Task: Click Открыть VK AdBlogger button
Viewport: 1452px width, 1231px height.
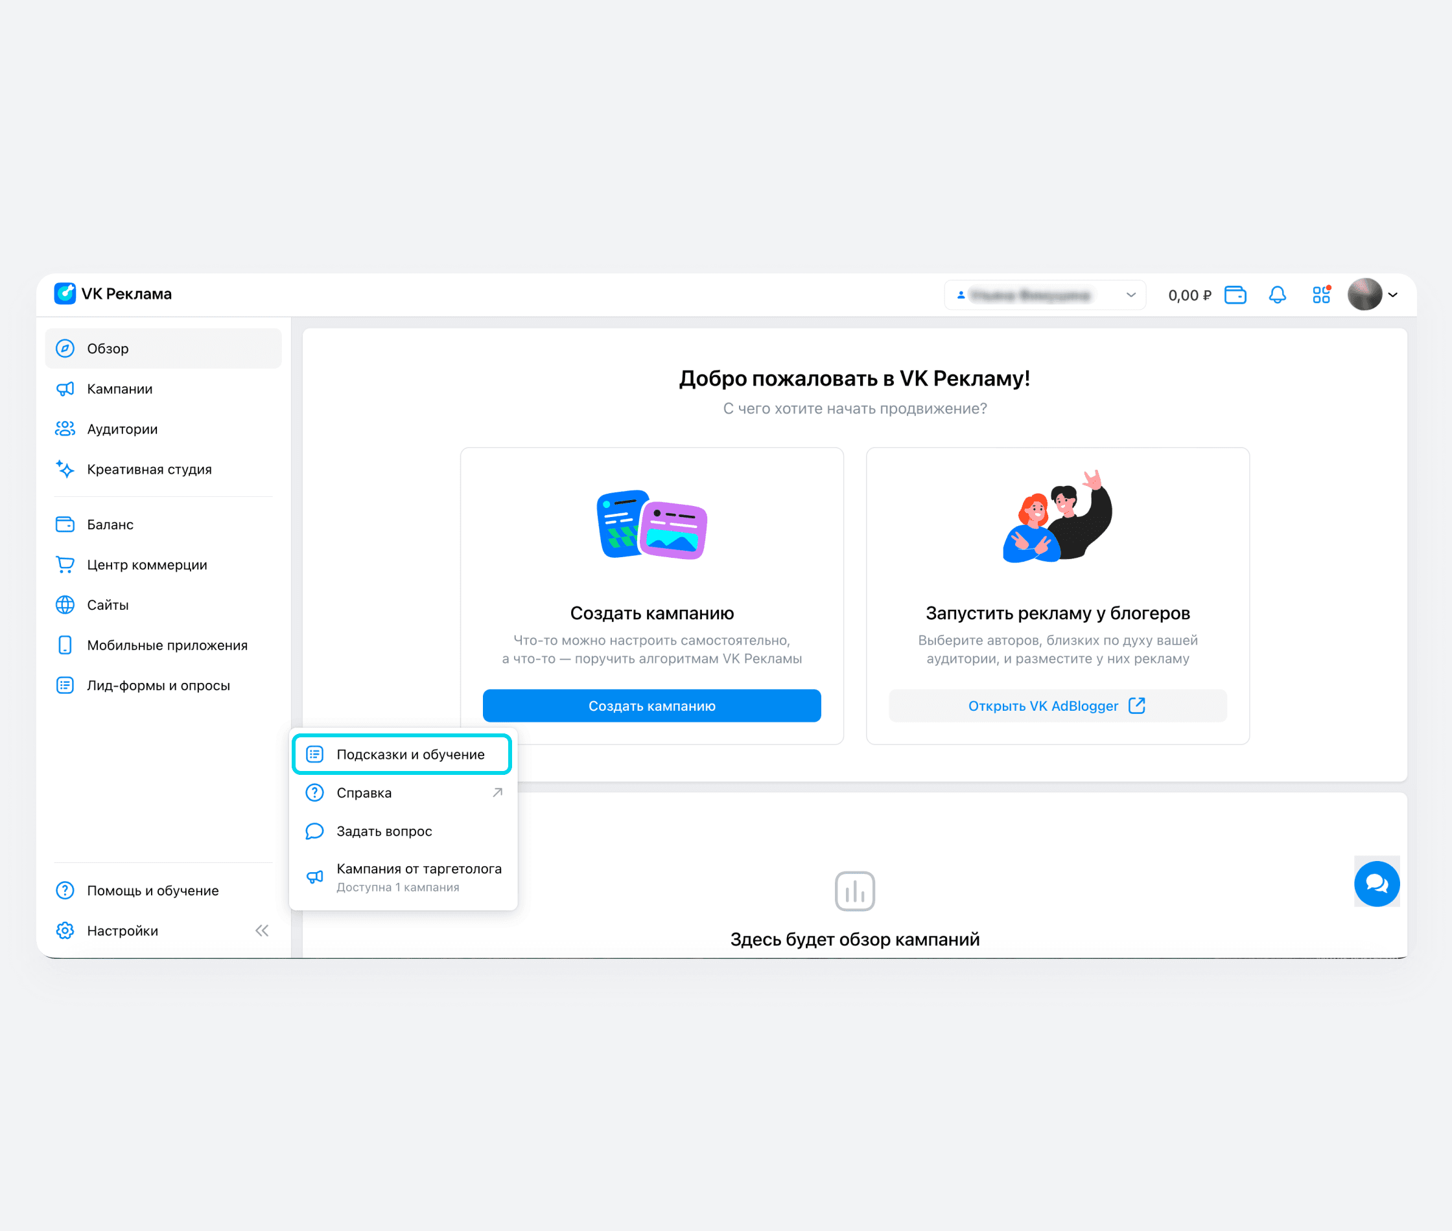Action: (1058, 706)
